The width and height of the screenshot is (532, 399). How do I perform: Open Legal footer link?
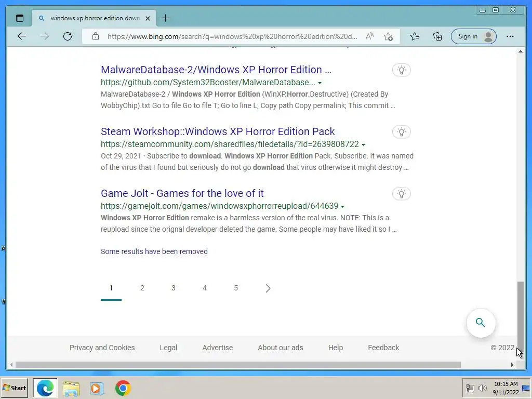click(168, 348)
